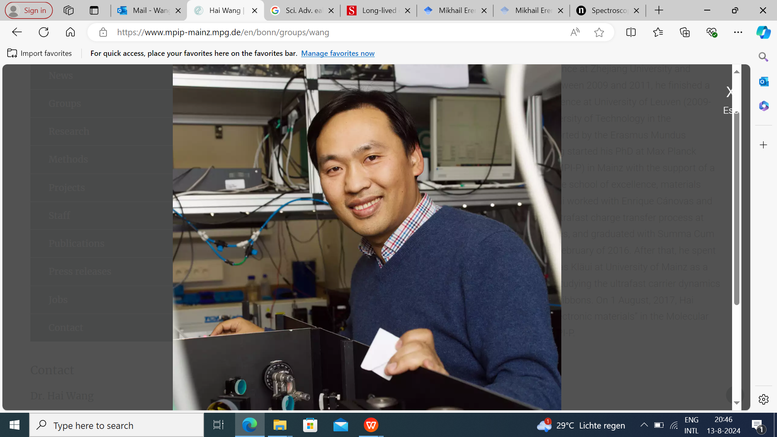Open Read aloud for this page
This screenshot has height=437, width=777.
(x=575, y=32)
